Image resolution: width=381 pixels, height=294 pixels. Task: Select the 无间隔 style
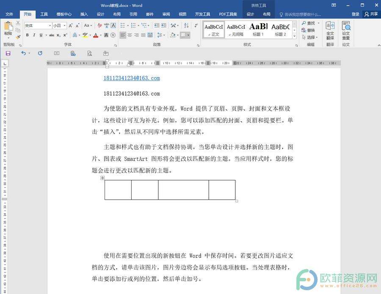click(236, 30)
